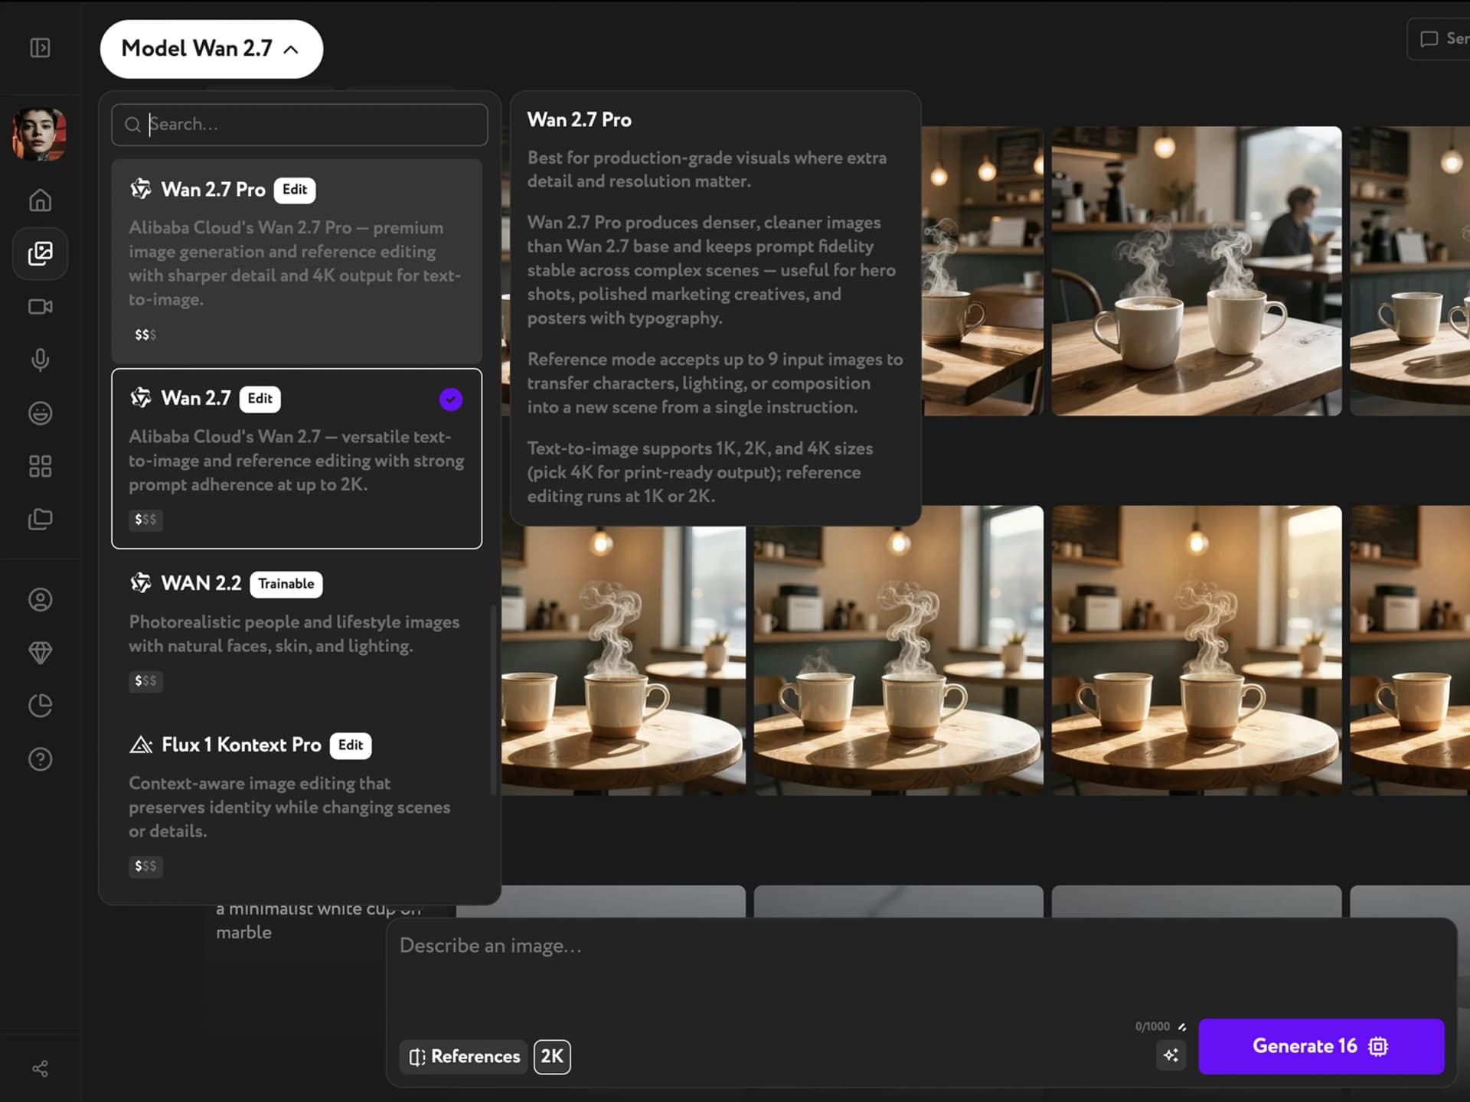Click the Edit badge on Flux 1 Kontext Pro
1470x1102 pixels.
pyautogui.click(x=351, y=745)
